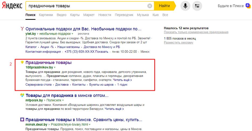Open the Праздничные товары result title
The height and width of the screenshot is (131, 252).
[49, 63]
